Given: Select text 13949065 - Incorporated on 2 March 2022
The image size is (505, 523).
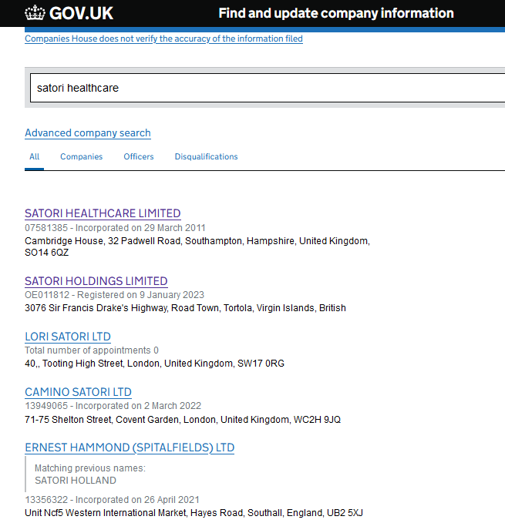Looking at the screenshot, I should [x=113, y=406].
